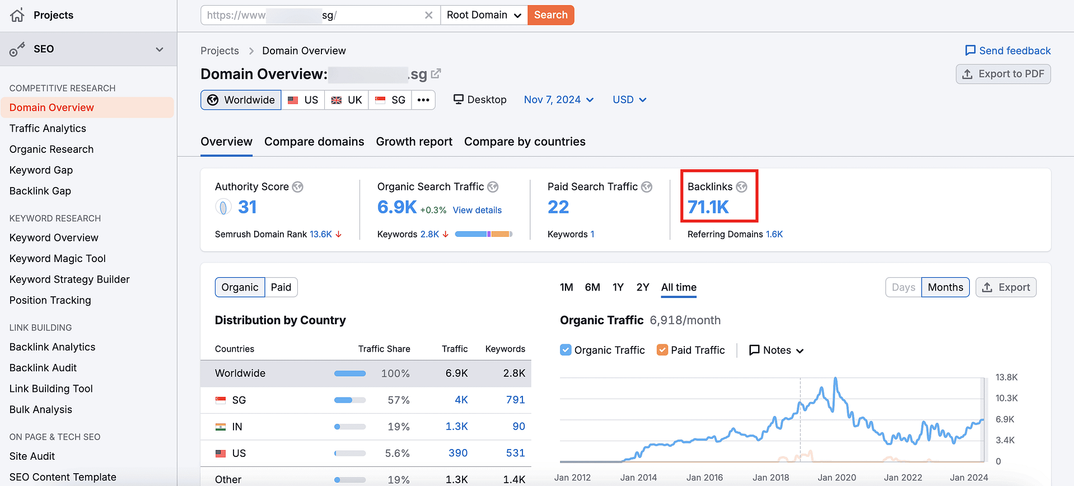Toggle the Paid Traffic checkbox

click(662, 350)
